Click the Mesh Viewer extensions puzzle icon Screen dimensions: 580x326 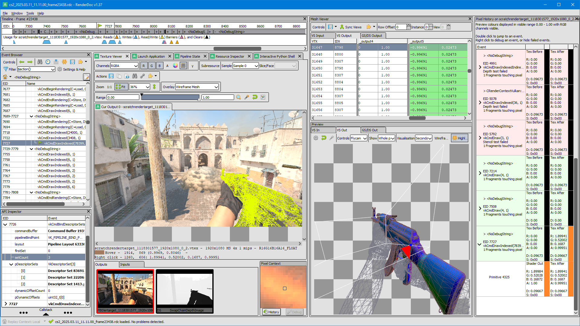point(369,27)
